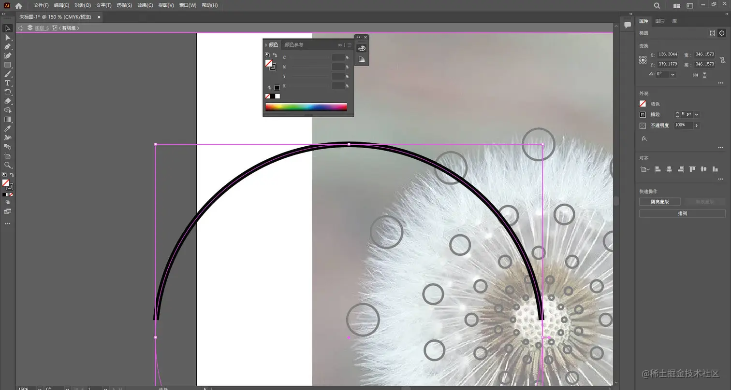Image resolution: width=731 pixels, height=390 pixels.
Task: Open the Color panel flyout menu
Action: point(350,45)
